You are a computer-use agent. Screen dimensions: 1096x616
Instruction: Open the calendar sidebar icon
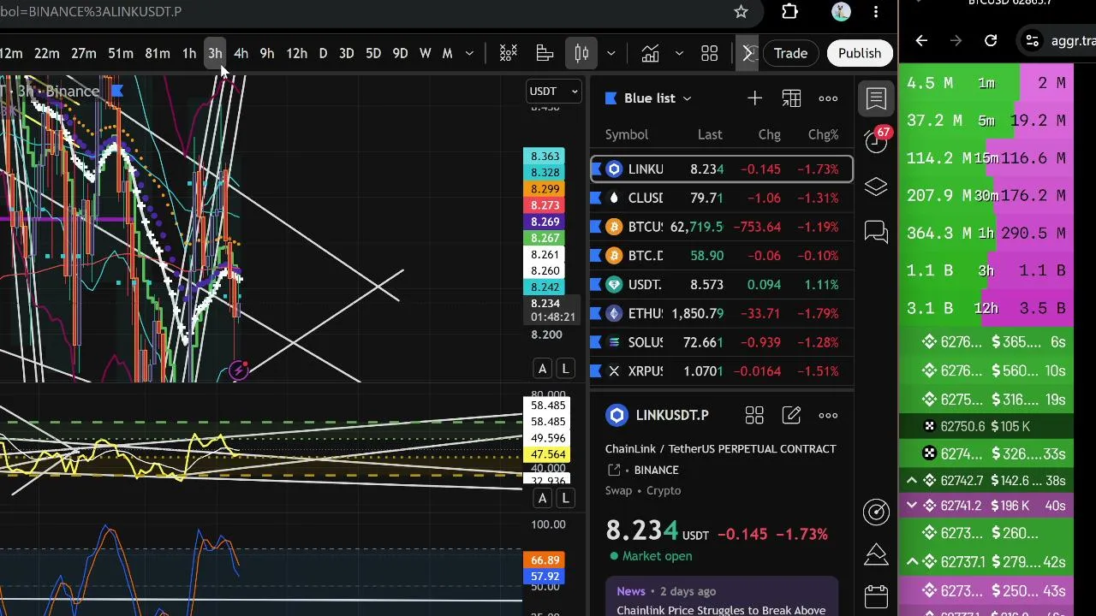pos(876,595)
